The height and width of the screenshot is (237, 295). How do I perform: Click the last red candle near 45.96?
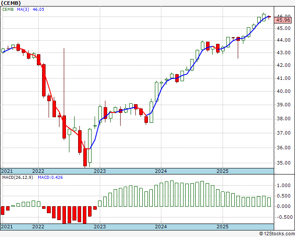[269, 17]
